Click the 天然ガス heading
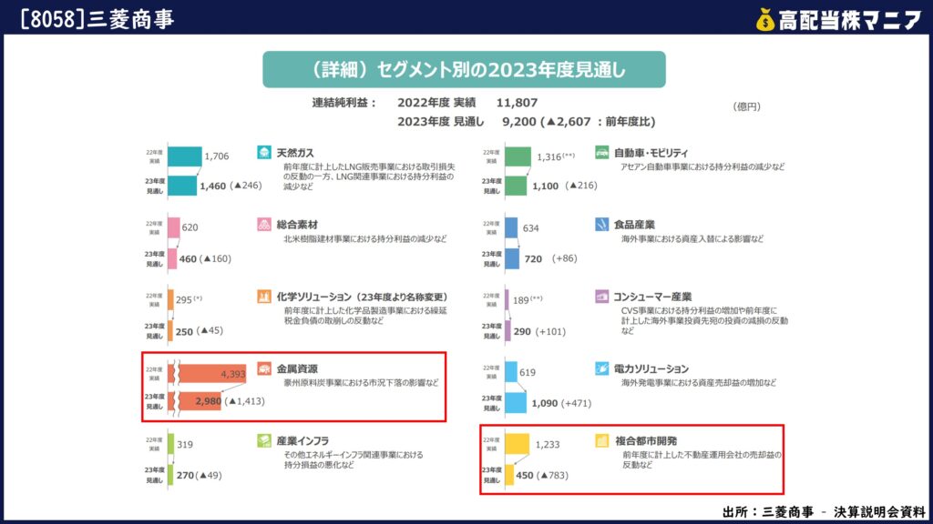Screen dimensions: 933x524 (295, 153)
